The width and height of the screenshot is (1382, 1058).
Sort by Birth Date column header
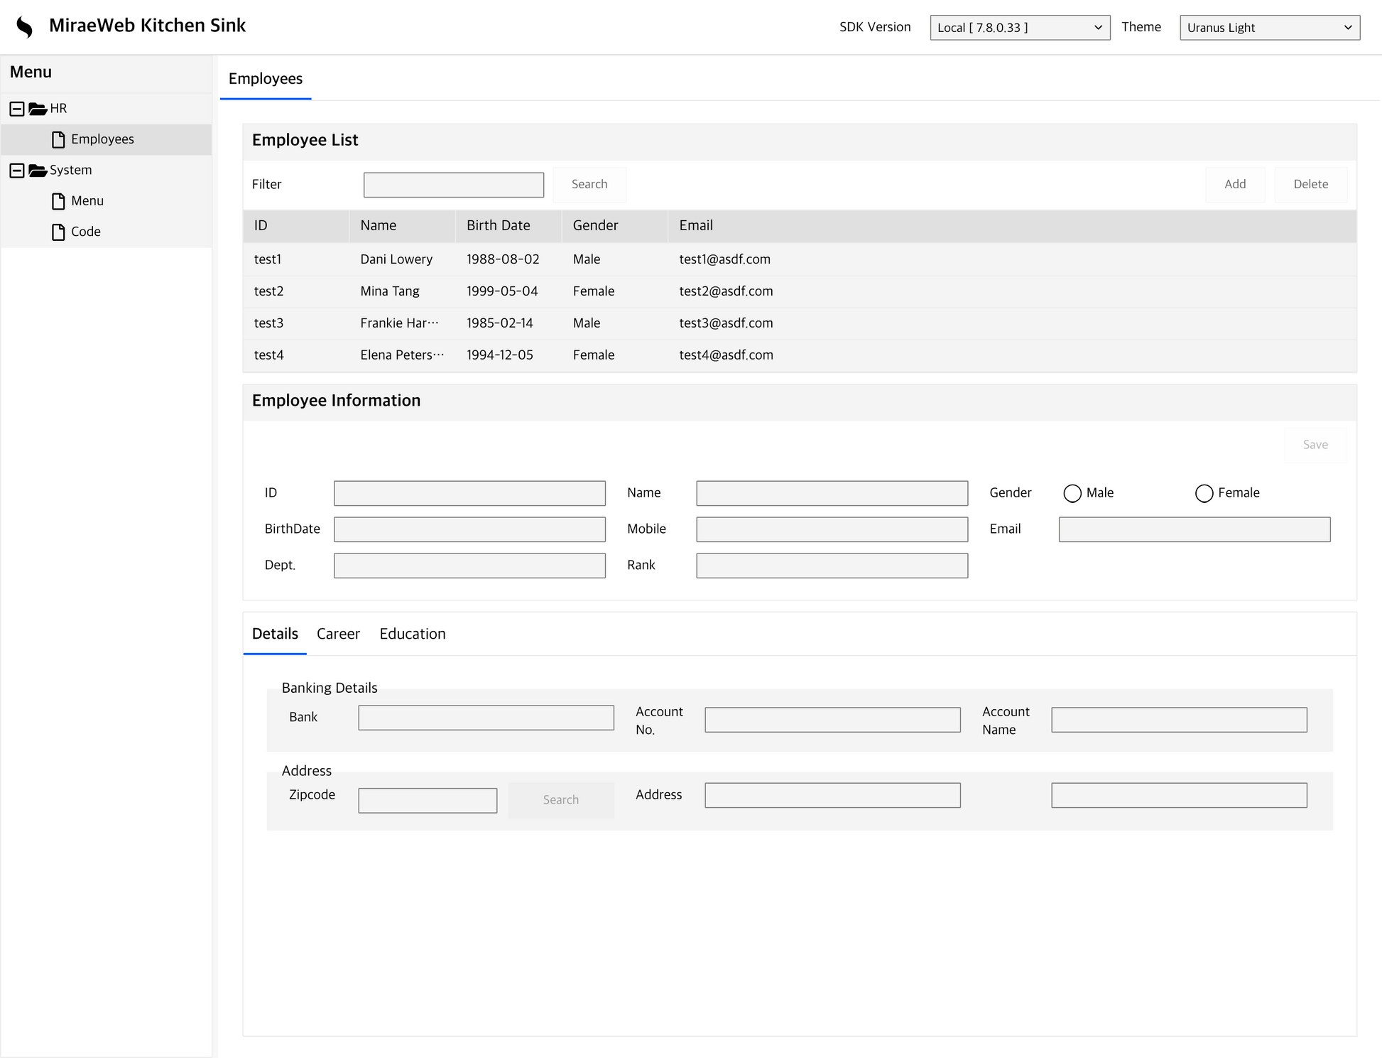[x=498, y=225]
